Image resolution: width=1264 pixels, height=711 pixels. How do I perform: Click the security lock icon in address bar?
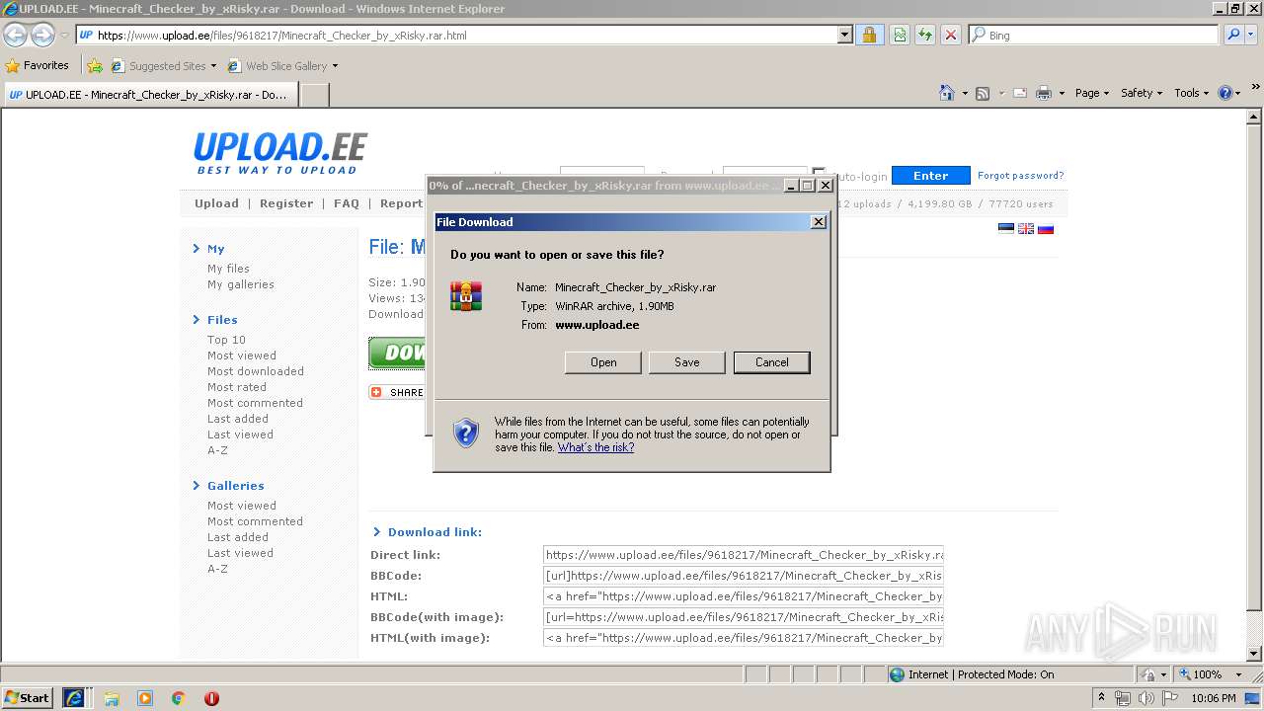[869, 35]
